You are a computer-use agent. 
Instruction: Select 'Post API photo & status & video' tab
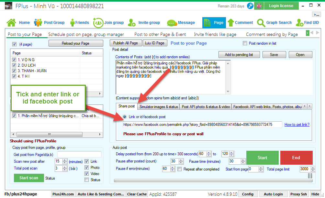(206, 107)
